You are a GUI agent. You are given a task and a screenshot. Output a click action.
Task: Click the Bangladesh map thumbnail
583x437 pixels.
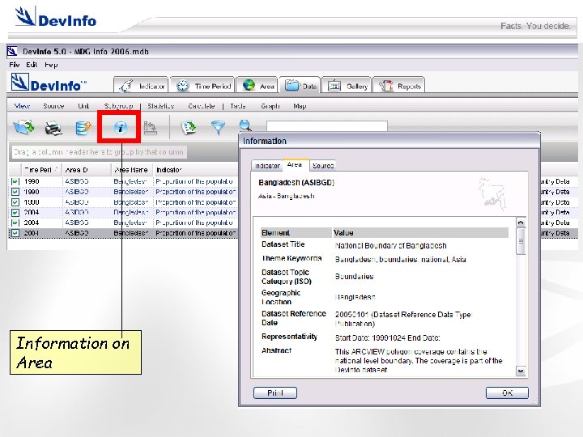[492, 193]
